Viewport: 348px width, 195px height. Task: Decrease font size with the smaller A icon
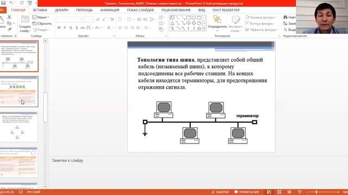103,19
